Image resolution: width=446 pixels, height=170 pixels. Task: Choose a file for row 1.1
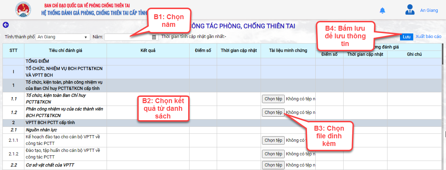point(273,99)
